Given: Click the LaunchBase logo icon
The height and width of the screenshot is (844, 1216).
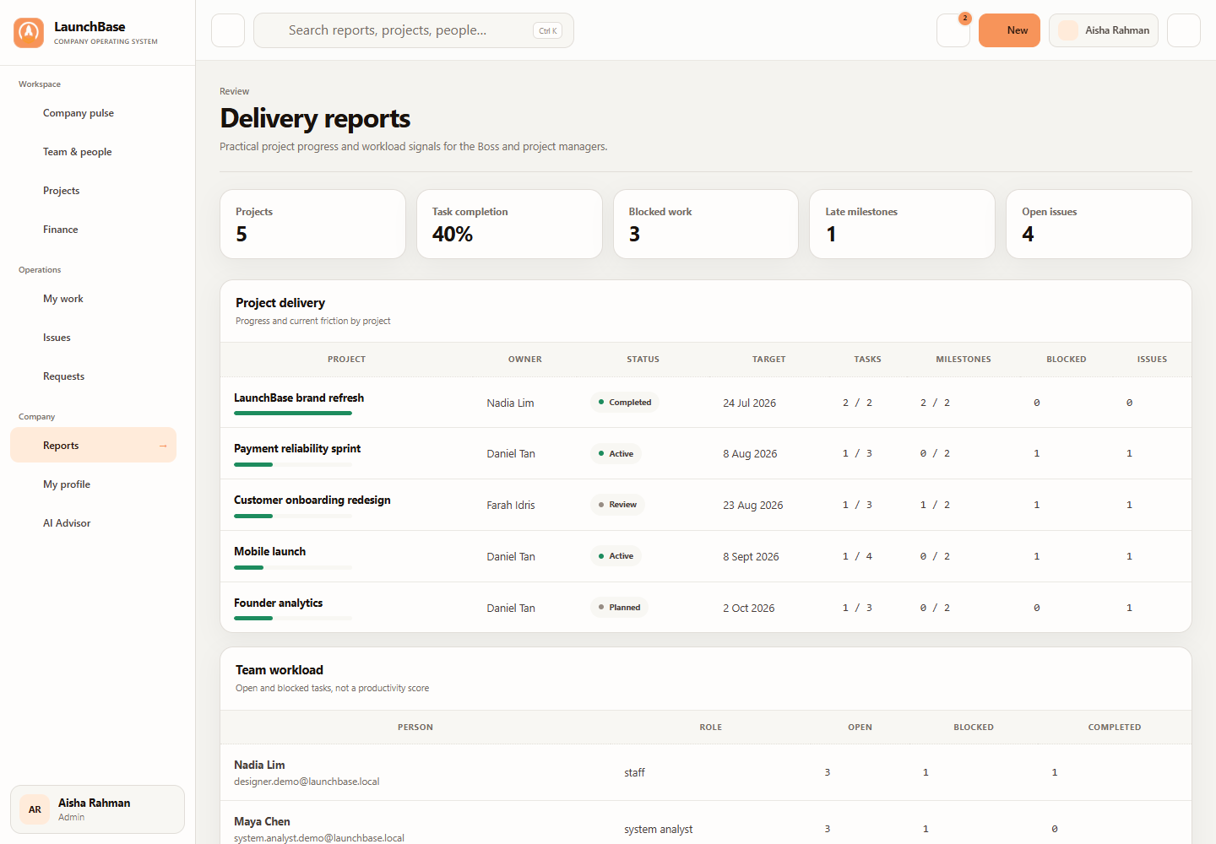Looking at the screenshot, I should 29,33.
